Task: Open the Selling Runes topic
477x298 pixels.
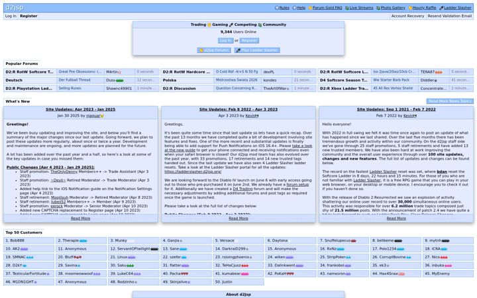Action: coord(70,88)
